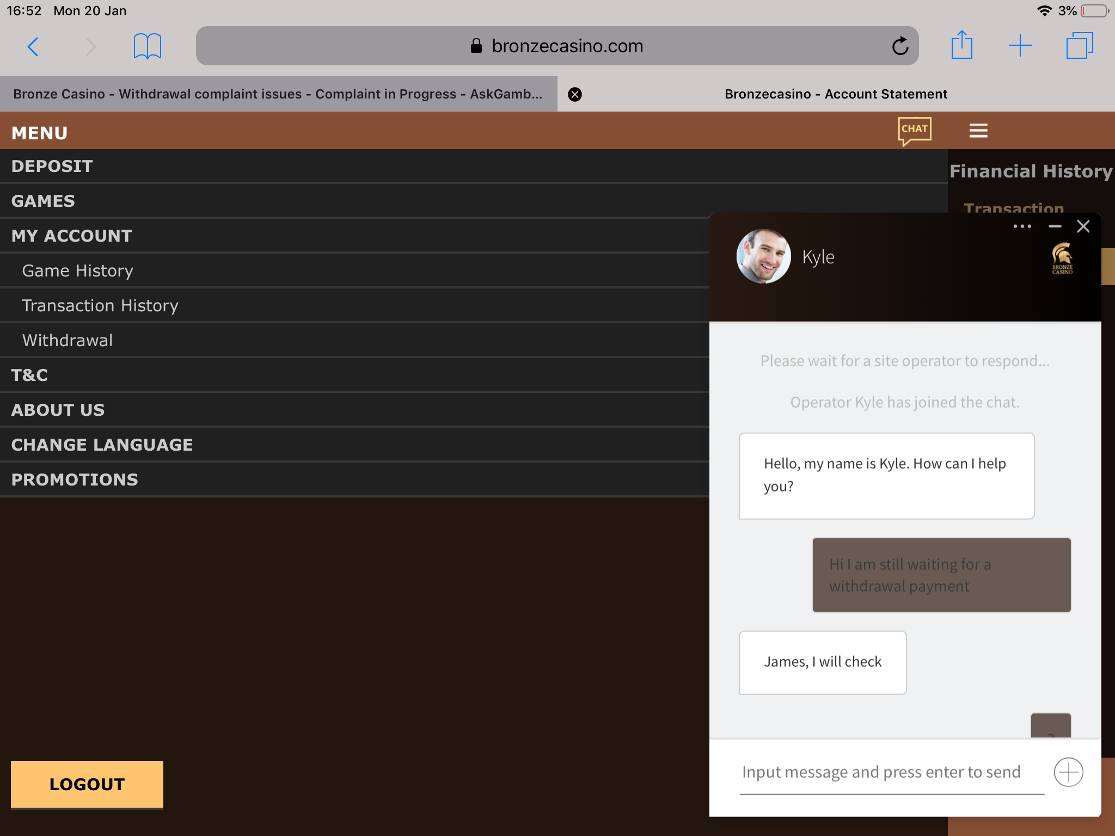The height and width of the screenshot is (836, 1115).
Task: Click the 'still waiting for withdrawal' message
Action: pos(941,575)
